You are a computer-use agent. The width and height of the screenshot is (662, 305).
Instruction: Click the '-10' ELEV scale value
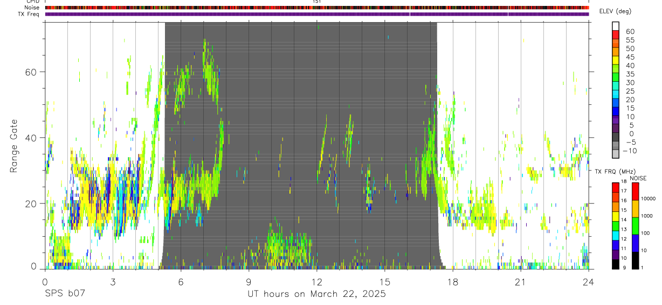(x=630, y=151)
